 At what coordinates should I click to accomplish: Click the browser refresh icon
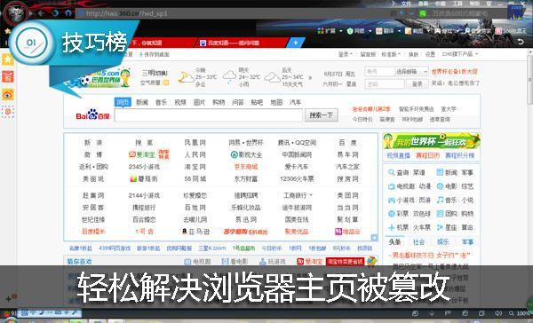click(55, 13)
